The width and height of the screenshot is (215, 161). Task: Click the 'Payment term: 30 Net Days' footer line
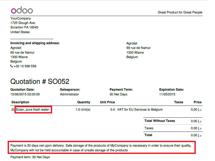click(30, 157)
